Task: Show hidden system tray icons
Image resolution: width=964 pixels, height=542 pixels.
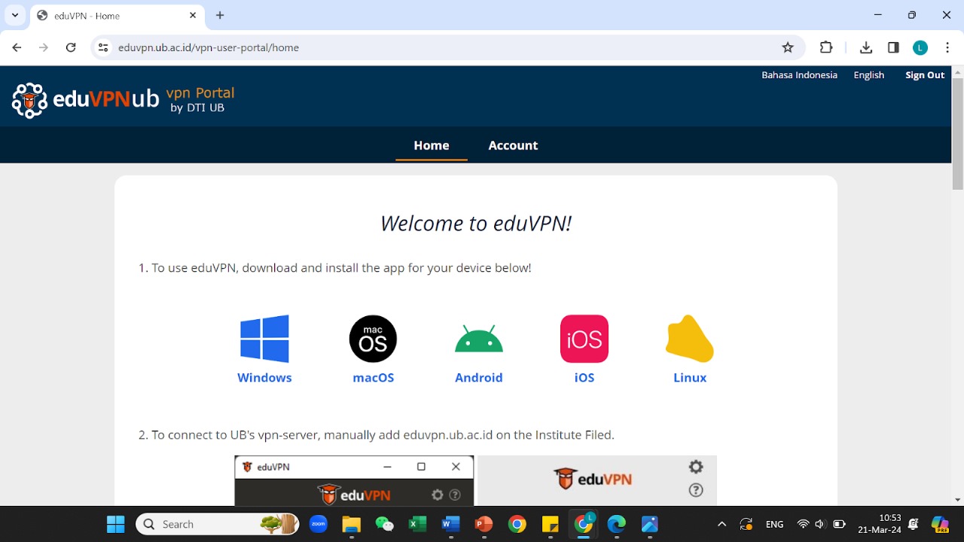Action: point(721,524)
